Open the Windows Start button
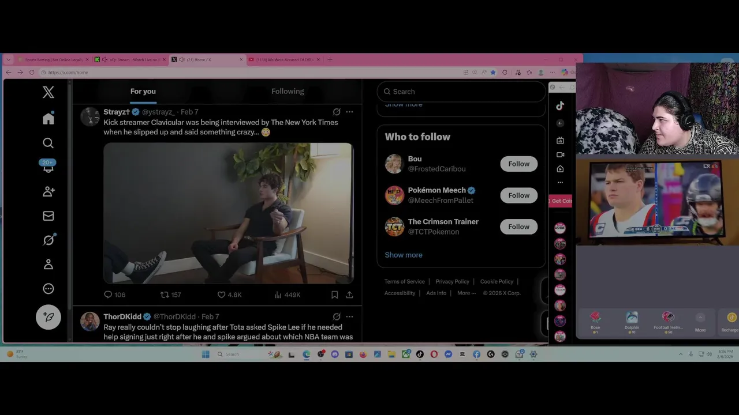 [206, 354]
